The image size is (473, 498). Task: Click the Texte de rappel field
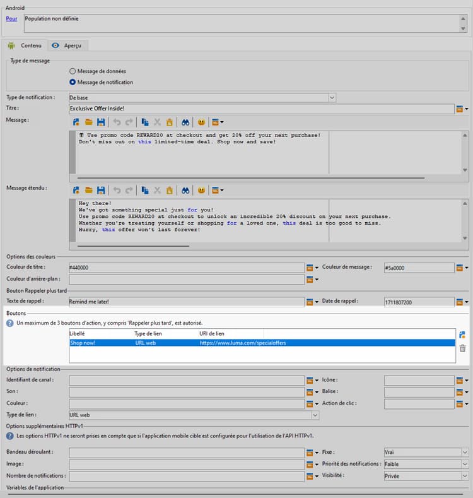click(187, 302)
